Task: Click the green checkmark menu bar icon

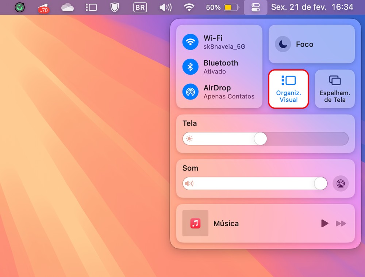Action: tap(20, 7)
